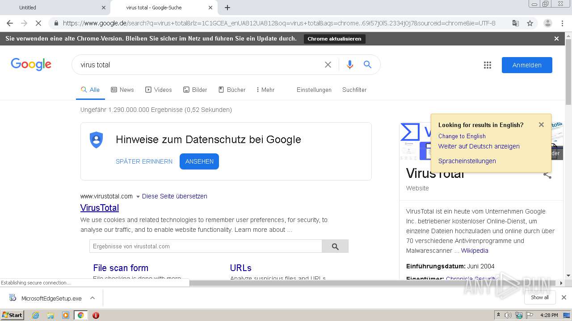The image size is (572, 321).
Task: Show hidden system tray icons
Action: tap(498, 315)
